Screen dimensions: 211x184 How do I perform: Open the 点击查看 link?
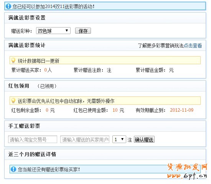coord(193,46)
